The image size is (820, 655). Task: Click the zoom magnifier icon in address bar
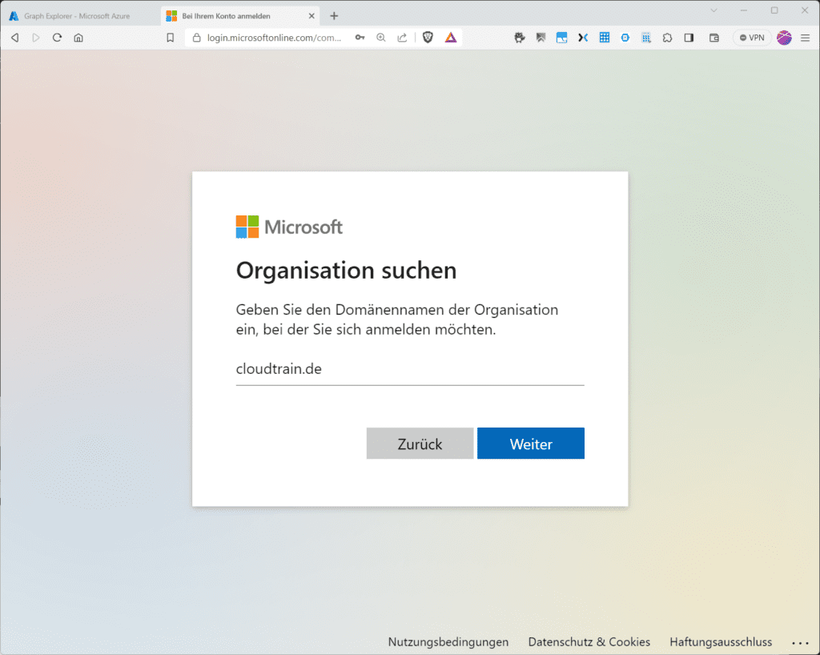point(380,38)
